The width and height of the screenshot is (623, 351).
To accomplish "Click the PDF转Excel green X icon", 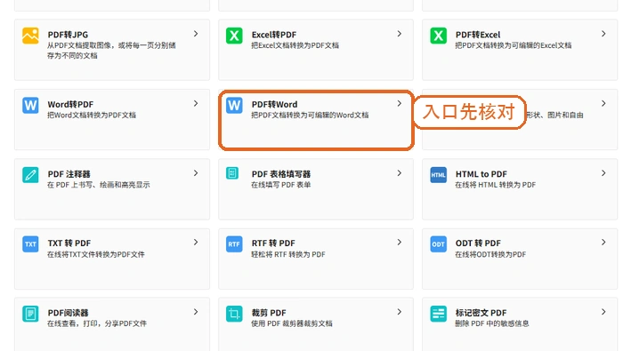I will point(438,36).
